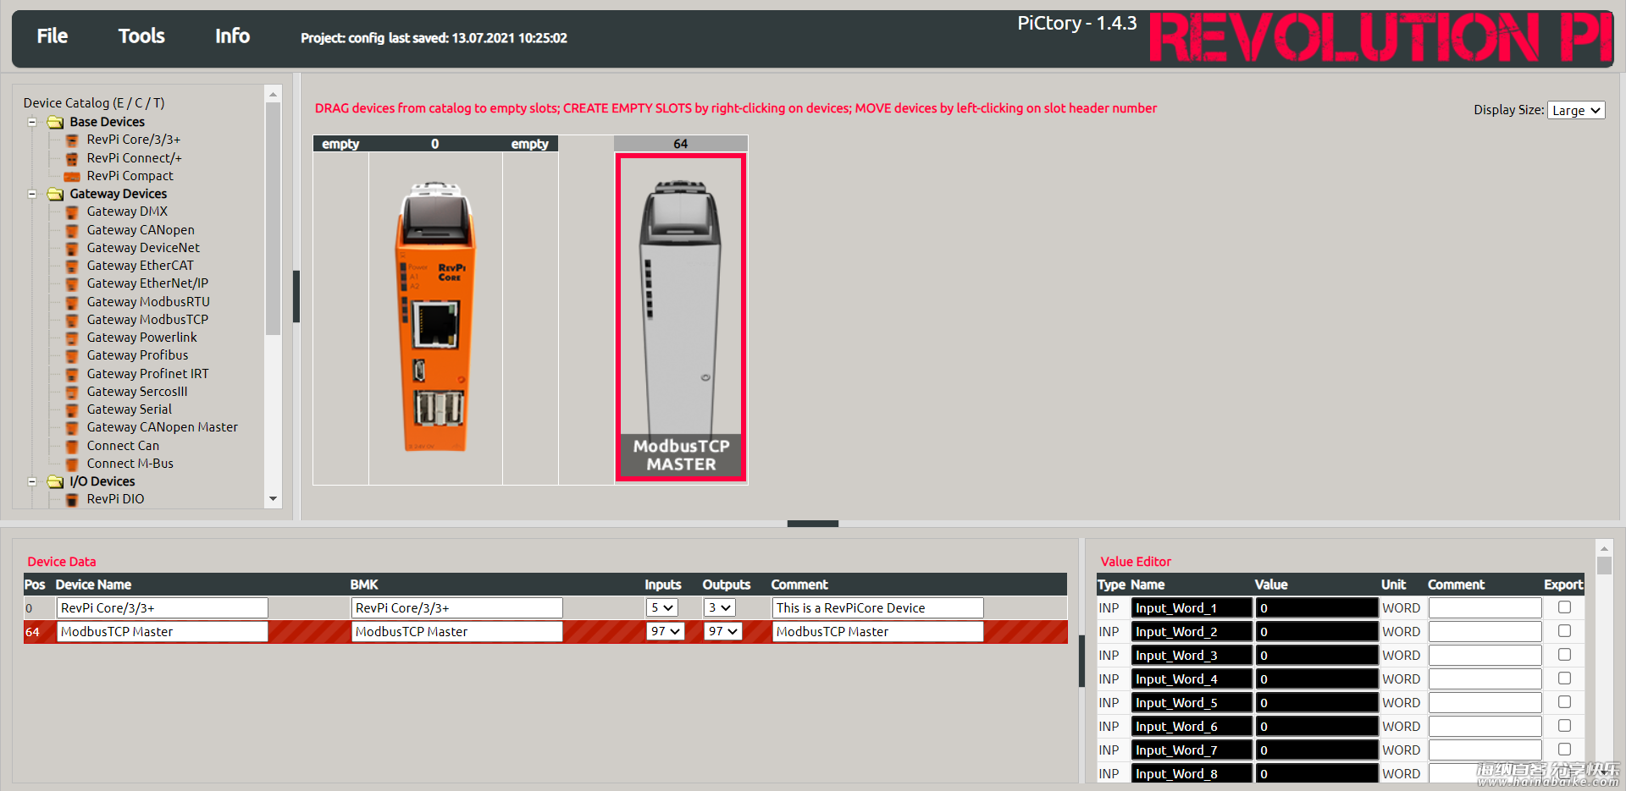Edit the Input_Word_3 value field

[x=1317, y=655]
